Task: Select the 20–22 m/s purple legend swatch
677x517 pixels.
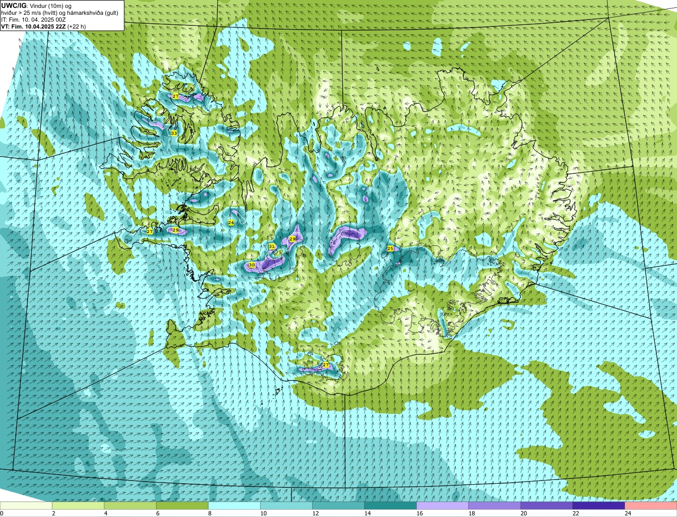Action: (547, 505)
